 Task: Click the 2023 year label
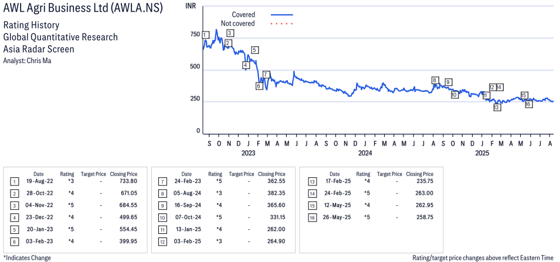click(x=248, y=153)
